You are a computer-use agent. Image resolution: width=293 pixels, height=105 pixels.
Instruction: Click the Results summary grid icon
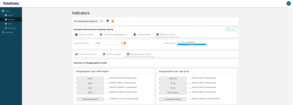pos(158,34)
